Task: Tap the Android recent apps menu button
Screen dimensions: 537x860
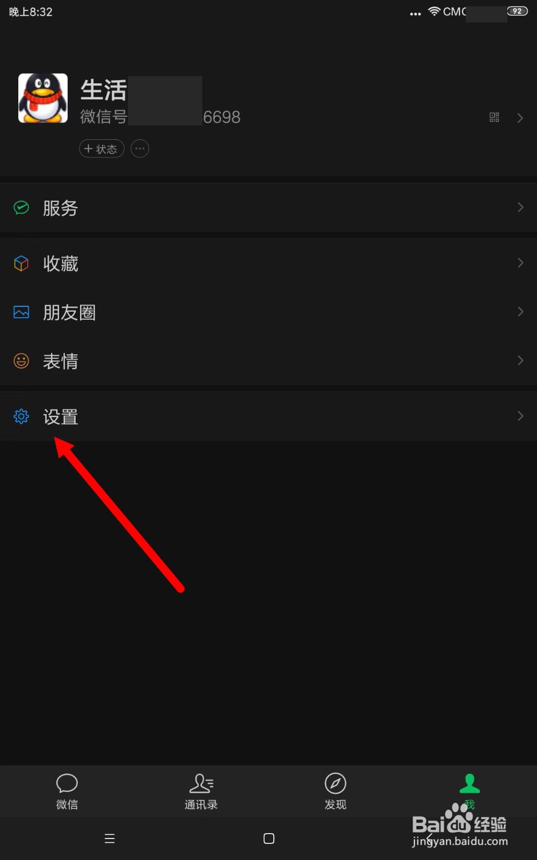Action: [x=110, y=838]
